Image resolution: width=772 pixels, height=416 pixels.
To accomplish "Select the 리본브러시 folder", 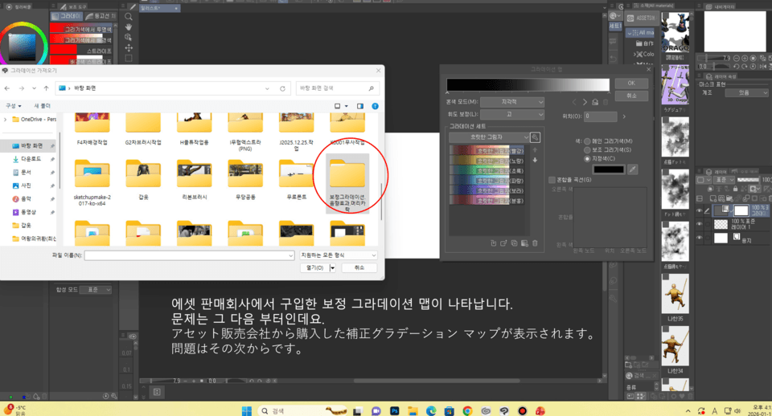I will pos(195,180).
